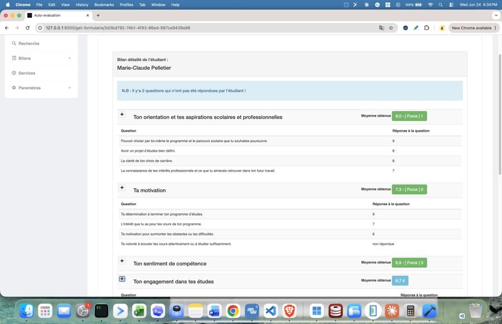Click the Recherche search icon in sidebar
The height and width of the screenshot is (324, 502).
(x=14, y=43)
